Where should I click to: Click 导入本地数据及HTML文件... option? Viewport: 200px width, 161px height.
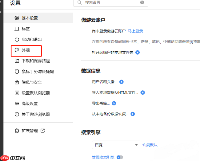point(115,92)
